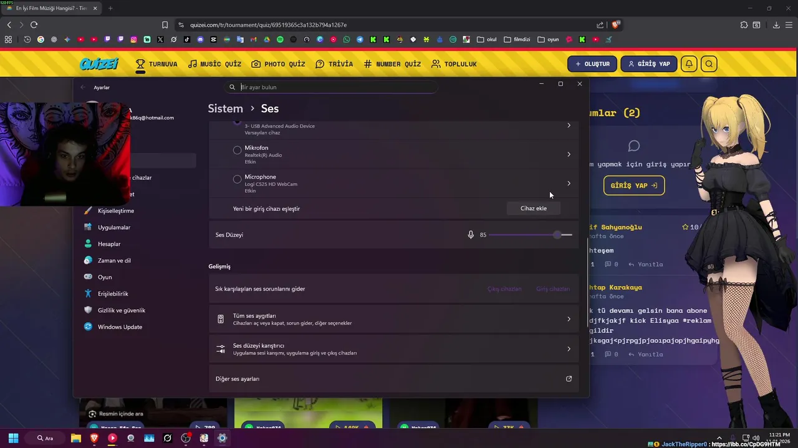
Task: Open the Google bookmark icon
Action: click(x=41, y=39)
